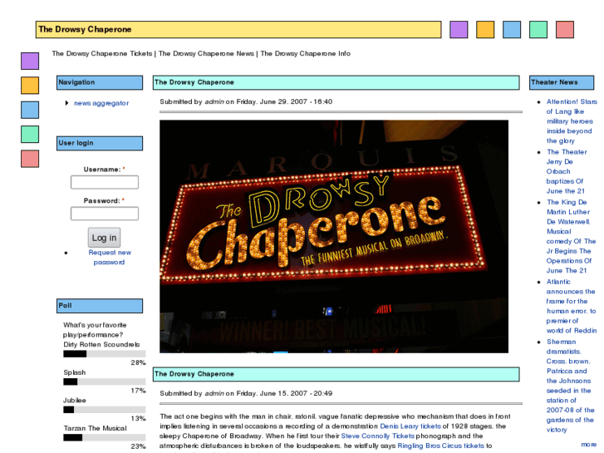604x453 pixels.
Task: Click the purple square on left edge
Action: tap(30, 61)
